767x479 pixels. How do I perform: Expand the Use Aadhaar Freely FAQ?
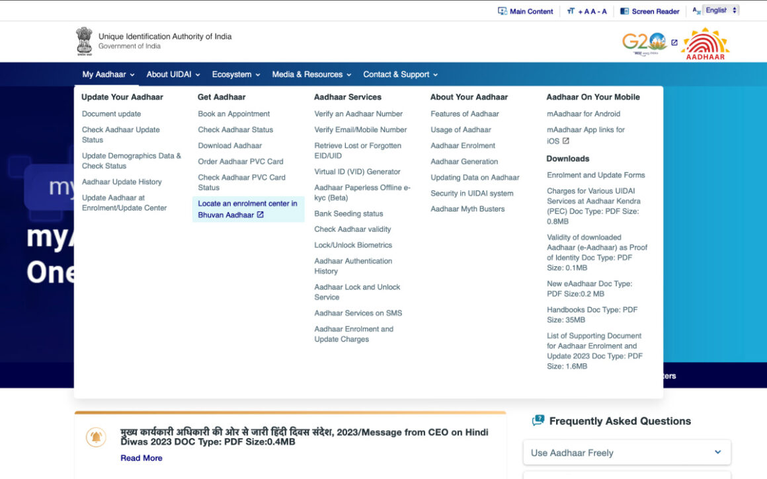click(626, 453)
